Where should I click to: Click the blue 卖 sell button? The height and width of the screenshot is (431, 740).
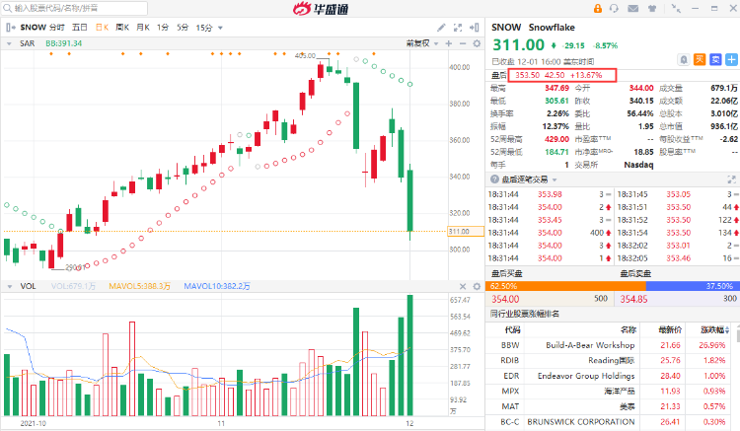tap(715, 60)
